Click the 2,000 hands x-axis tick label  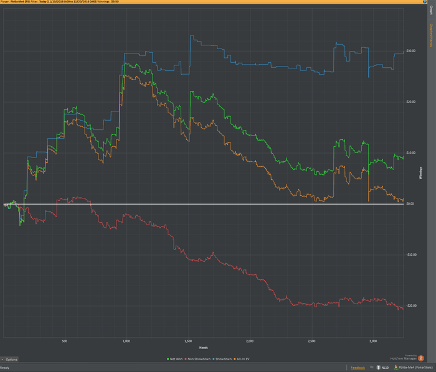250,341
